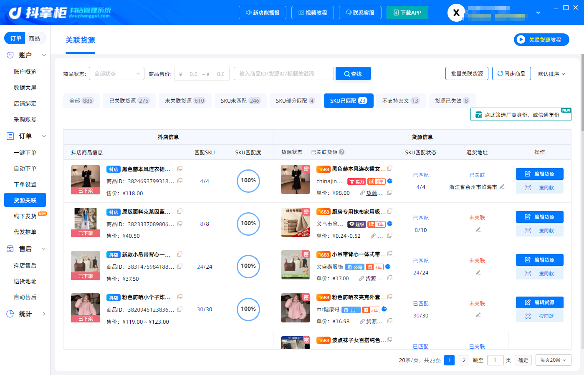Screen dimensions: 584x375
Task: Open the factory identity filter banner
Action: click(521, 115)
